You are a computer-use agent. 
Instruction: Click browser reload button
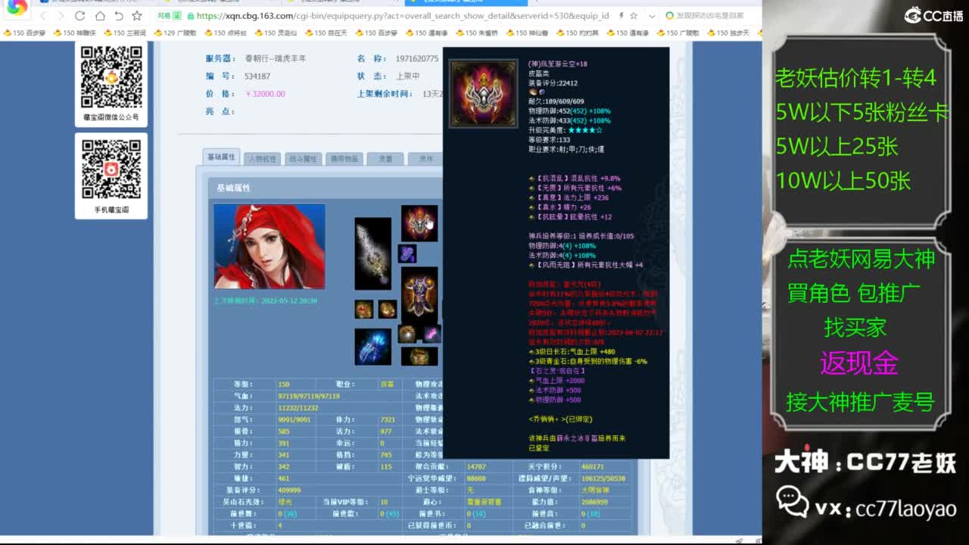coord(80,16)
